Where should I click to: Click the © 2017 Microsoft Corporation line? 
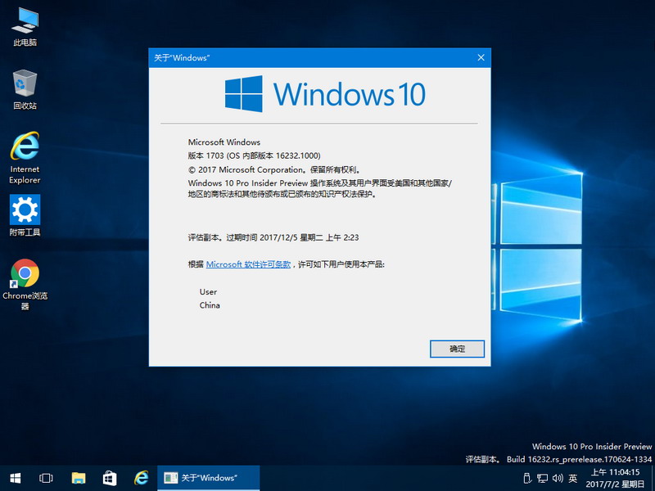click(x=274, y=169)
